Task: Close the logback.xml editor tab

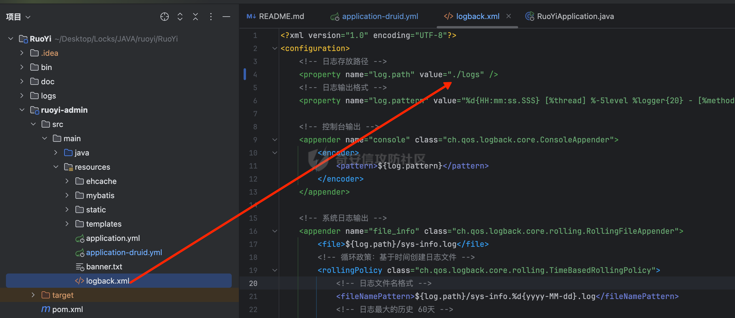Action: point(509,16)
